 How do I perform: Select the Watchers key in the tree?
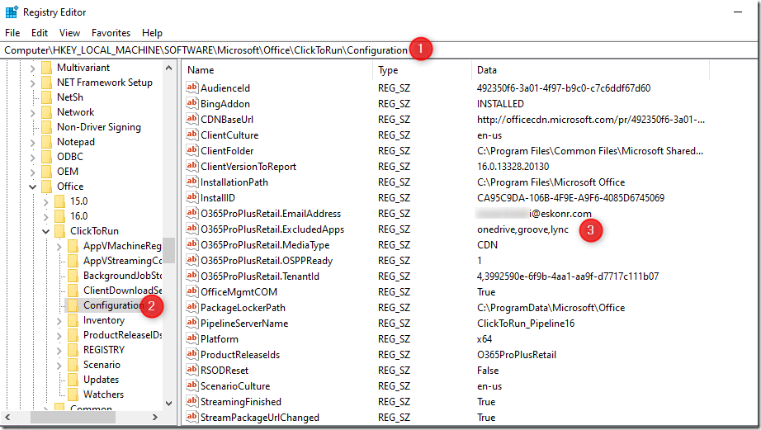(103, 394)
